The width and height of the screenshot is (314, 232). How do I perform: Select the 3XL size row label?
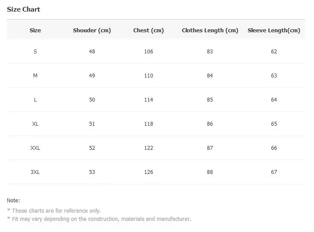(35, 172)
